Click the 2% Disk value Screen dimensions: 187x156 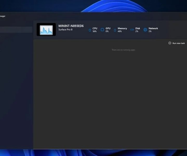point(137,31)
